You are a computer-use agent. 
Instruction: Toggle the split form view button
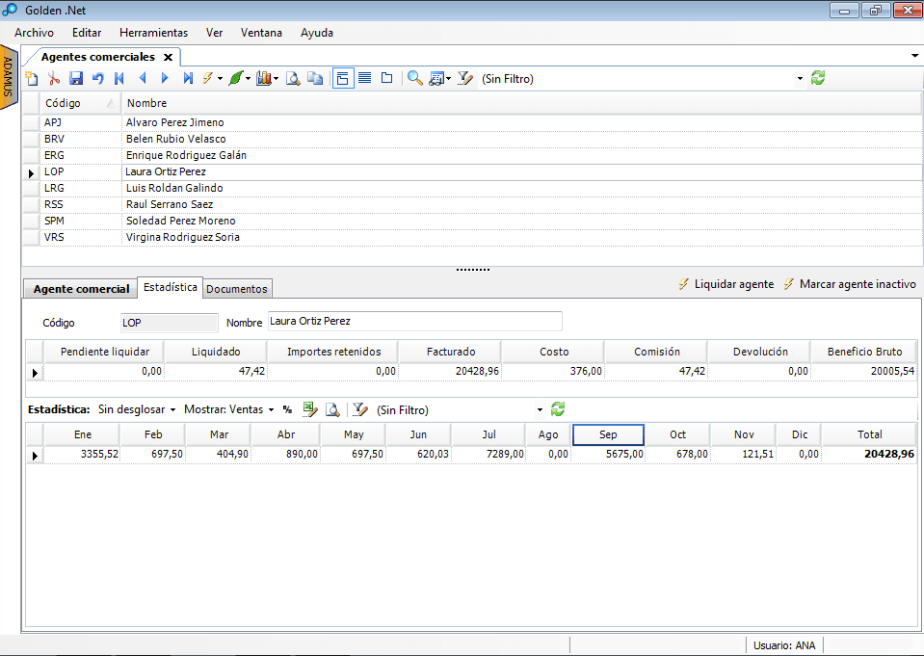click(x=342, y=79)
